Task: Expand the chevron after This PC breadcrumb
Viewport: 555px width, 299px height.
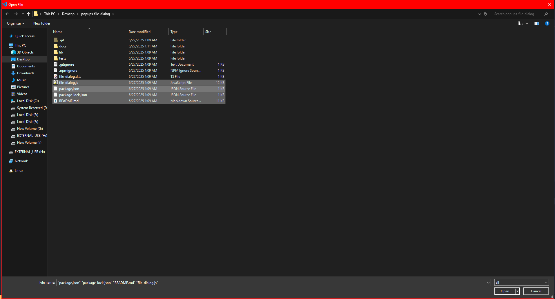Action: 59,14
